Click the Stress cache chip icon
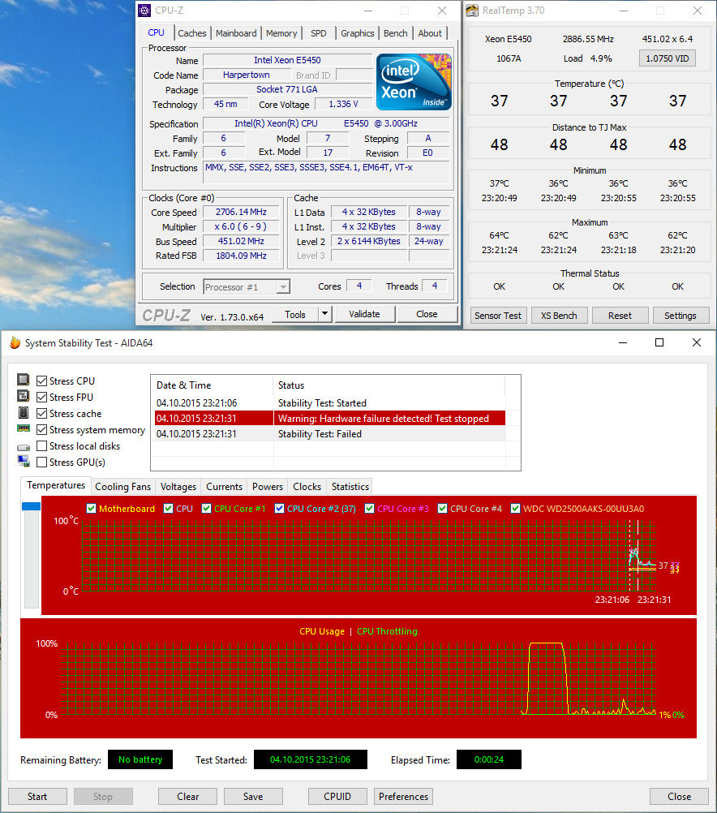 point(24,413)
